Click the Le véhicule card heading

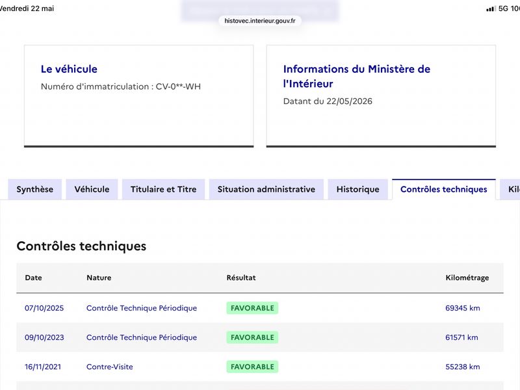click(69, 69)
